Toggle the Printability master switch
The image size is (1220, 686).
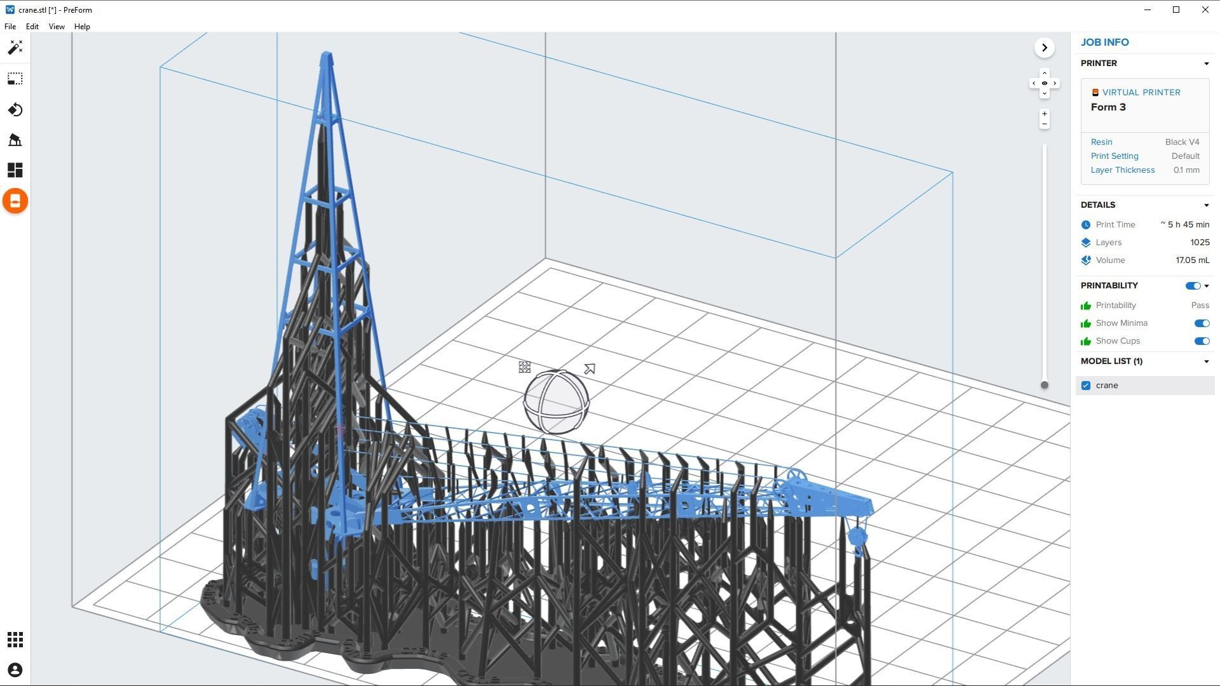coord(1192,286)
